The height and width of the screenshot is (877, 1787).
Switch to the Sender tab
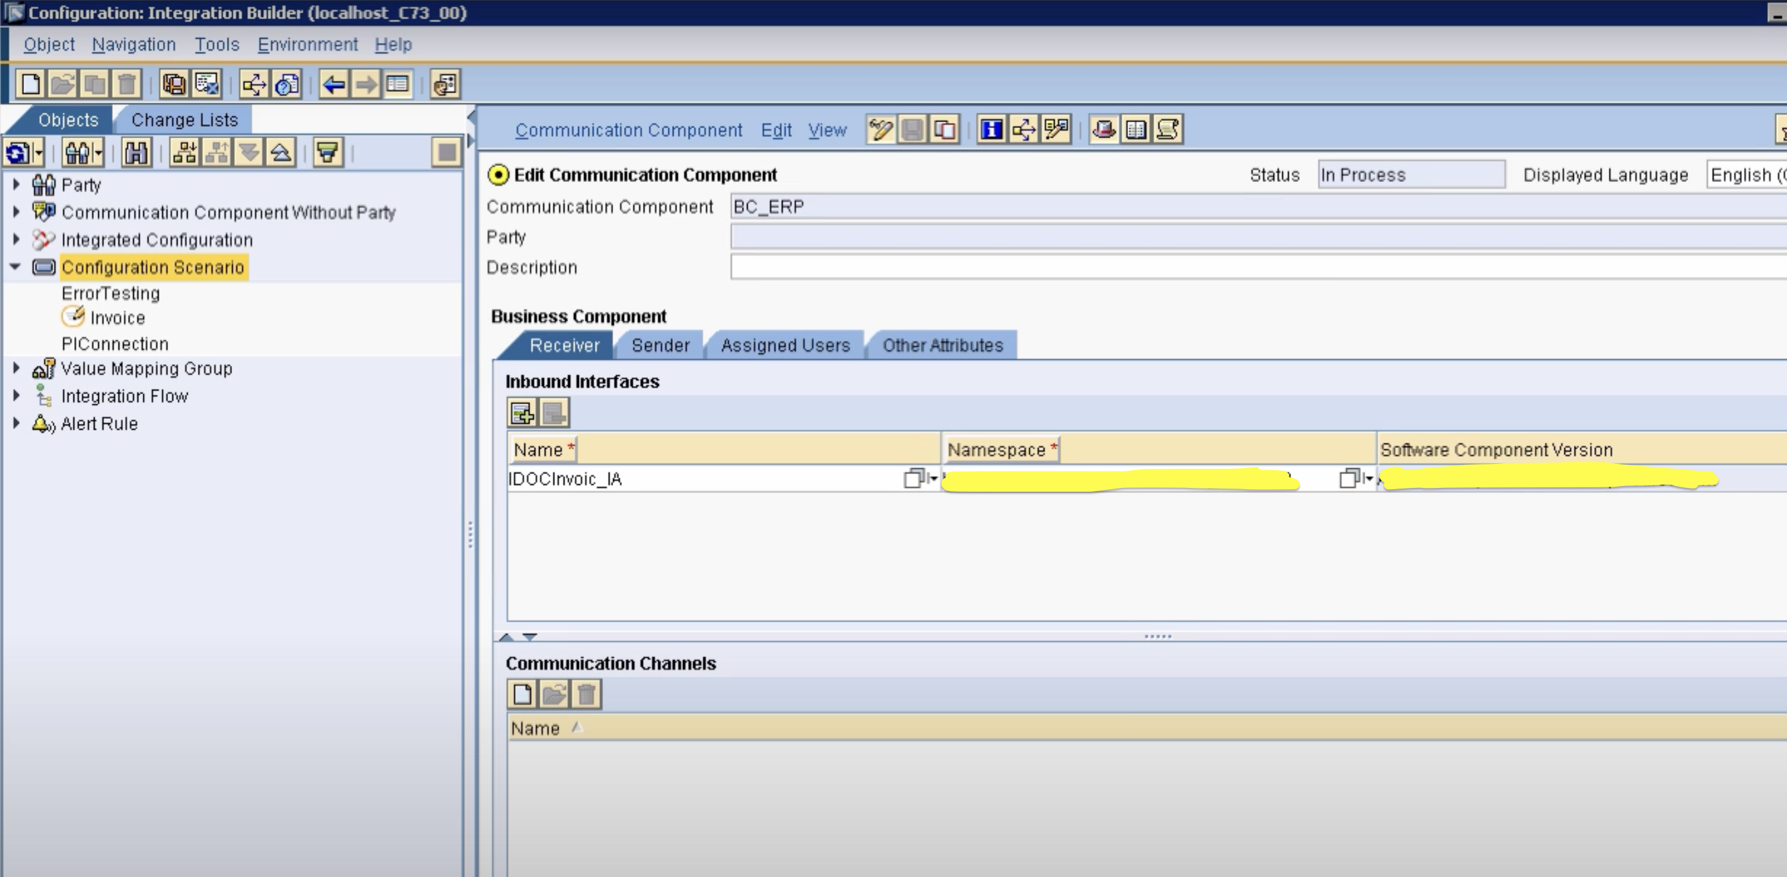click(x=660, y=345)
